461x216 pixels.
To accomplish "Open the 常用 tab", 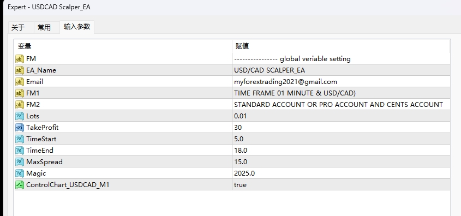I will [44, 28].
